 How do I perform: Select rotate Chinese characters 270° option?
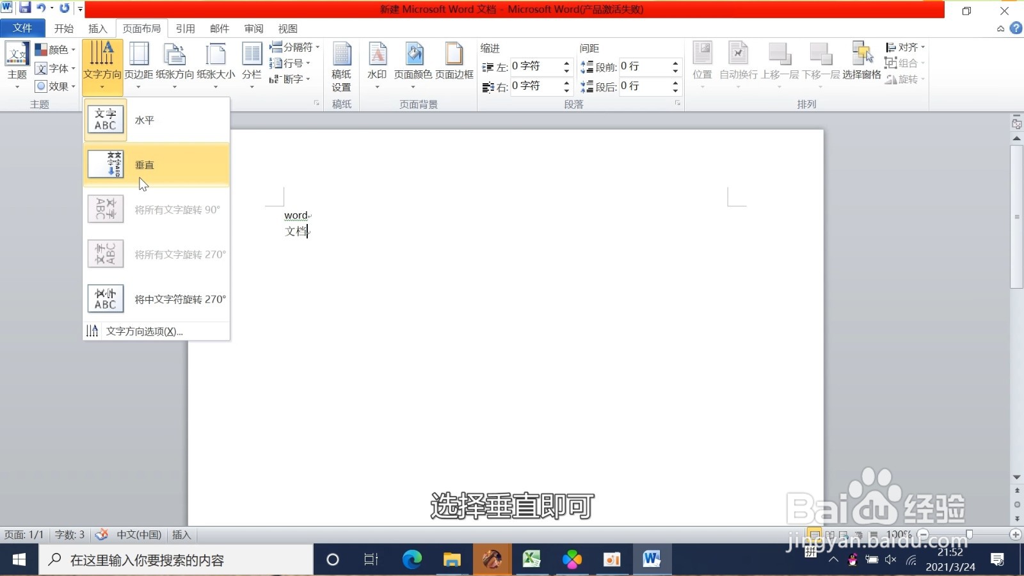tap(156, 299)
